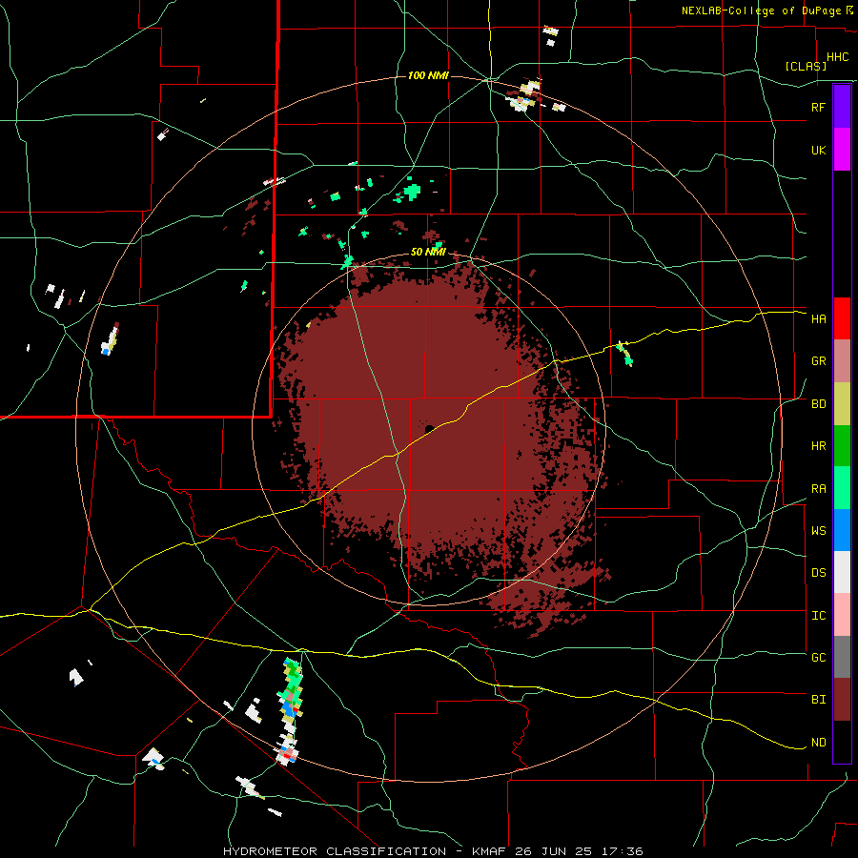Image resolution: width=858 pixels, height=858 pixels.
Task: Click the DS legend label
Action: tap(818, 572)
